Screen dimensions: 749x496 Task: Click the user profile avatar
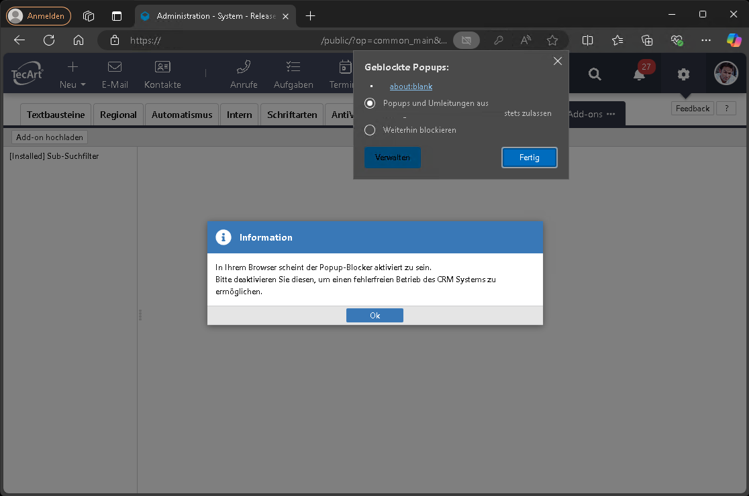(726, 74)
